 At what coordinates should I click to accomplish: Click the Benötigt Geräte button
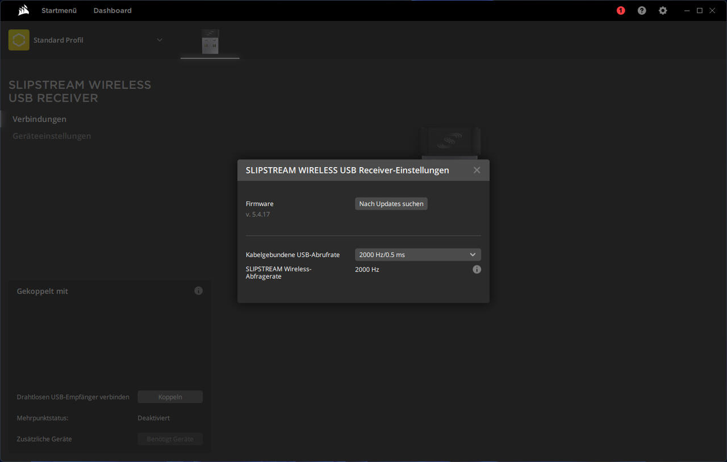[x=170, y=439]
